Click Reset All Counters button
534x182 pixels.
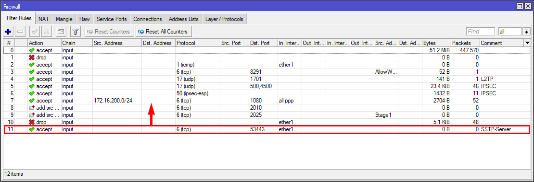tap(164, 32)
